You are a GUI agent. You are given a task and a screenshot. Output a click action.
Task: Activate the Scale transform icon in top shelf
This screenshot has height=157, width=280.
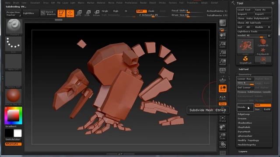87,14
